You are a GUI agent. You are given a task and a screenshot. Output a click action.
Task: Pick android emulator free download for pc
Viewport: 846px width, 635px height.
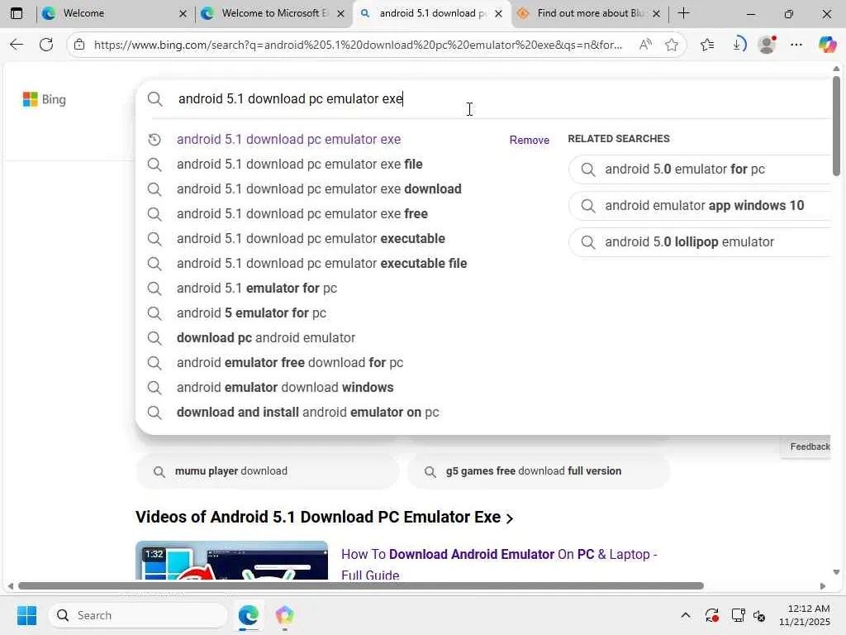tap(290, 363)
